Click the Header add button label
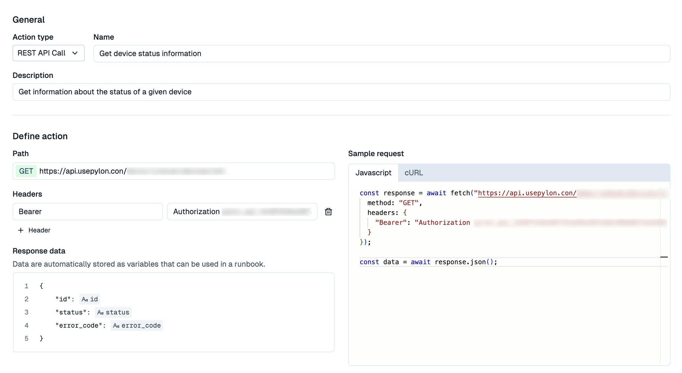The height and width of the screenshot is (373, 682). [39, 230]
